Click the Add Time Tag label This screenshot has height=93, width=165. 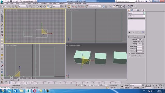pyautogui.click(x=113, y=88)
